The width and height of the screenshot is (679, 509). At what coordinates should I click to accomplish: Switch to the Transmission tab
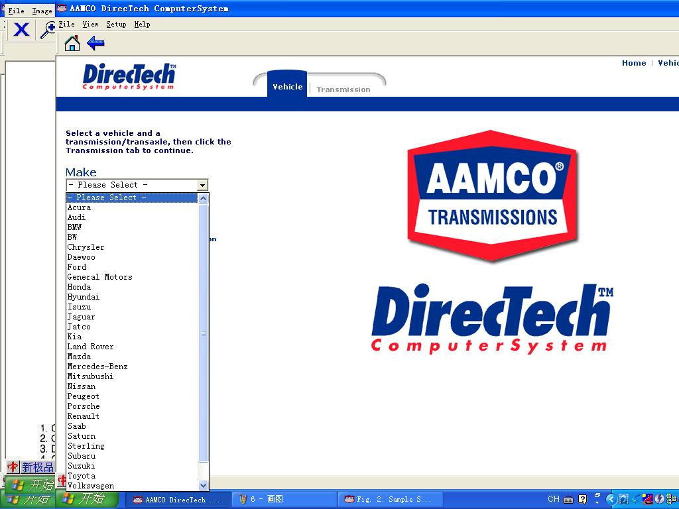(343, 89)
